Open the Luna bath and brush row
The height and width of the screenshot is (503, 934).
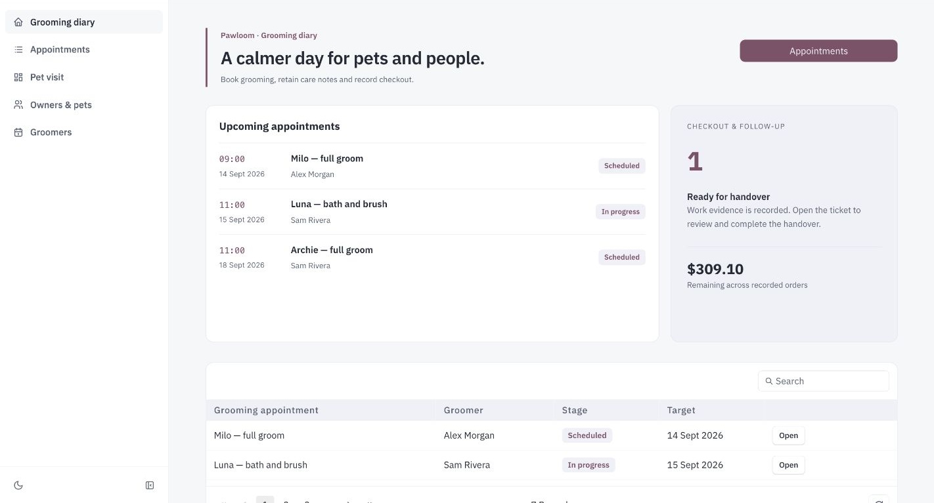[x=788, y=465]
